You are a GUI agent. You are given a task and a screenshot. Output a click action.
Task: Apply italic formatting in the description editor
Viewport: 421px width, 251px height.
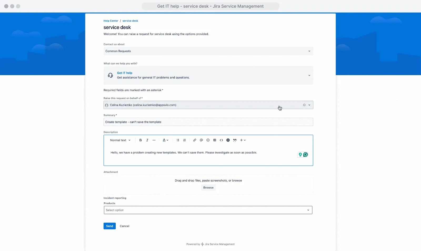[x=147, y=140]
